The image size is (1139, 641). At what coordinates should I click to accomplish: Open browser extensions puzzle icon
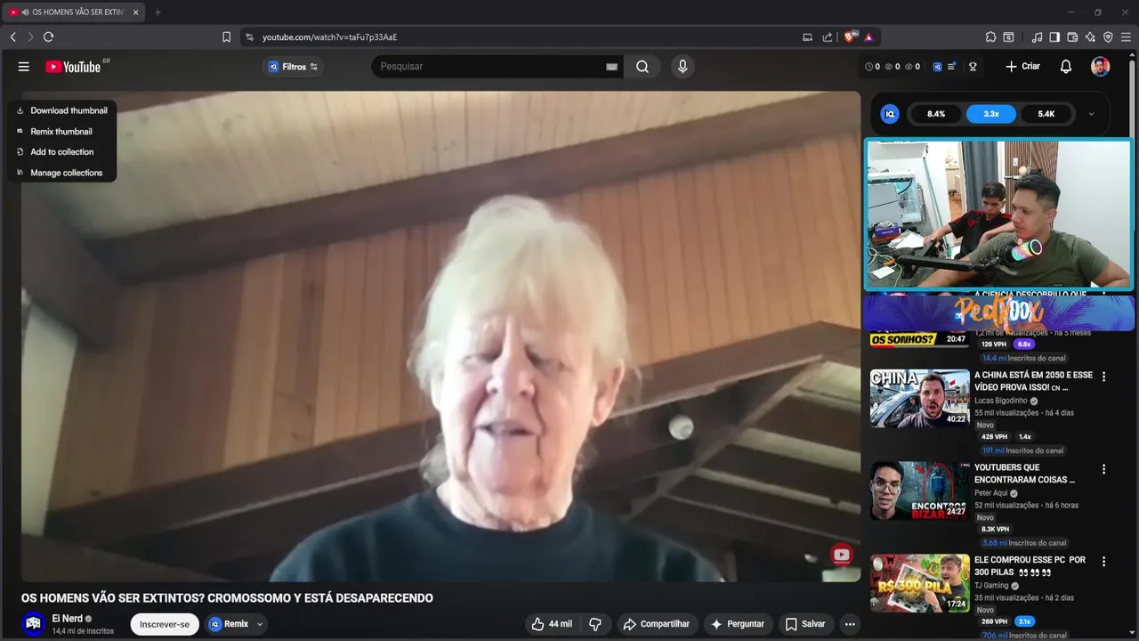point(990,37)
